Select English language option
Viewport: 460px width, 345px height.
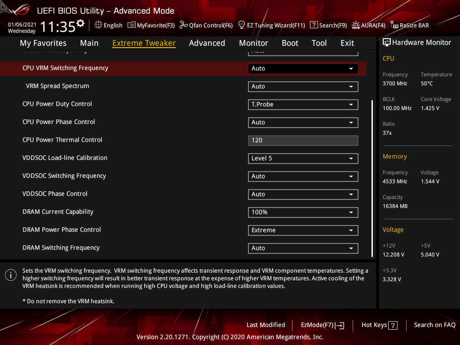tap(113, 26)
